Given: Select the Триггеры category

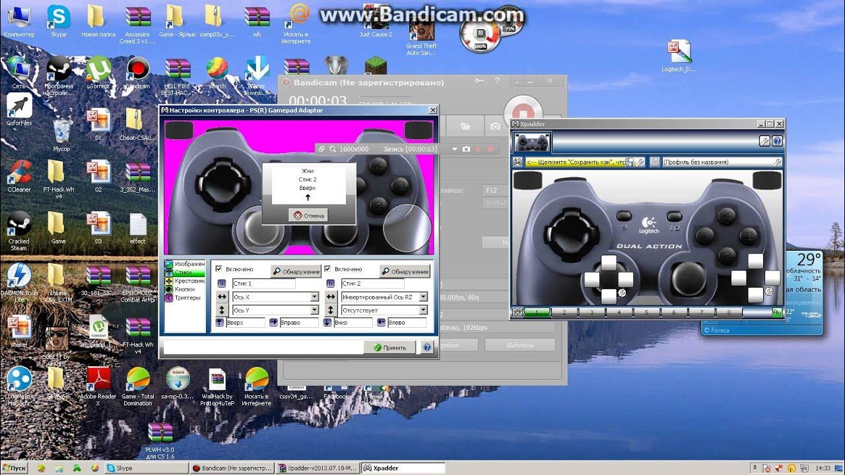Looking at the screenshot, I should pyautogui.click(x=185, y=298).
